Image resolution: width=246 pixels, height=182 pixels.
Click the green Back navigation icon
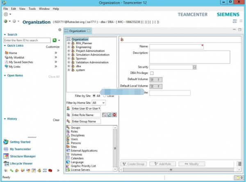[5, 21]
